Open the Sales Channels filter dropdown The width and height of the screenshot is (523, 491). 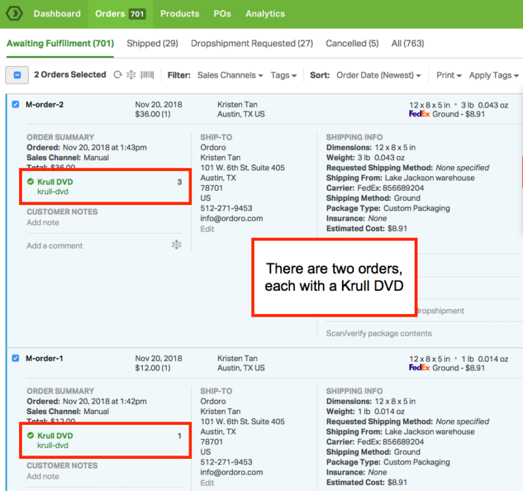coord(230,76)
